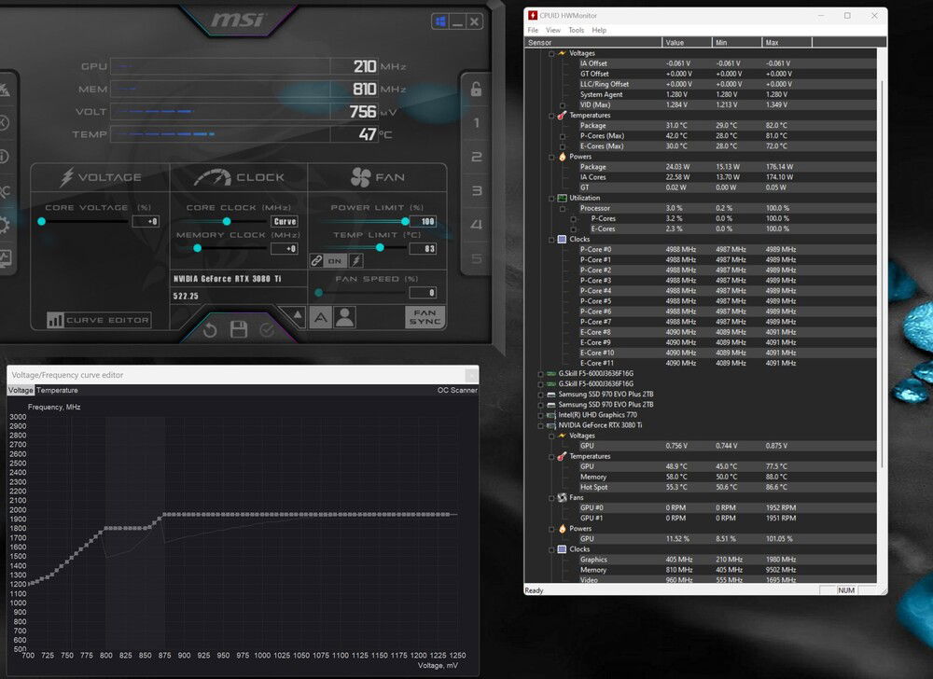
Task: Select profile slot 2
Action: tap(476, 157)
